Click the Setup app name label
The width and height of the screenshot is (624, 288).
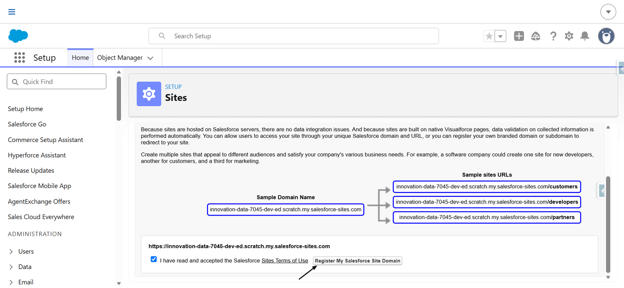pyautogui.click(x=44, y=58)
